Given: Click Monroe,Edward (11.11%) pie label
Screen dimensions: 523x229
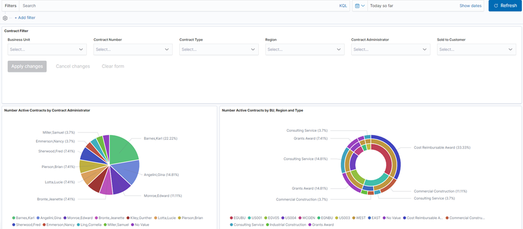Looking at the screenshot, I should click(163, 195).
